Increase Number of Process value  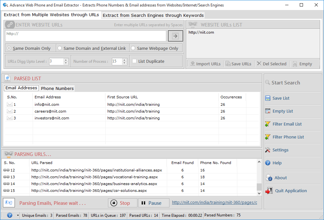pyautogui.click(x=124, y=60)
